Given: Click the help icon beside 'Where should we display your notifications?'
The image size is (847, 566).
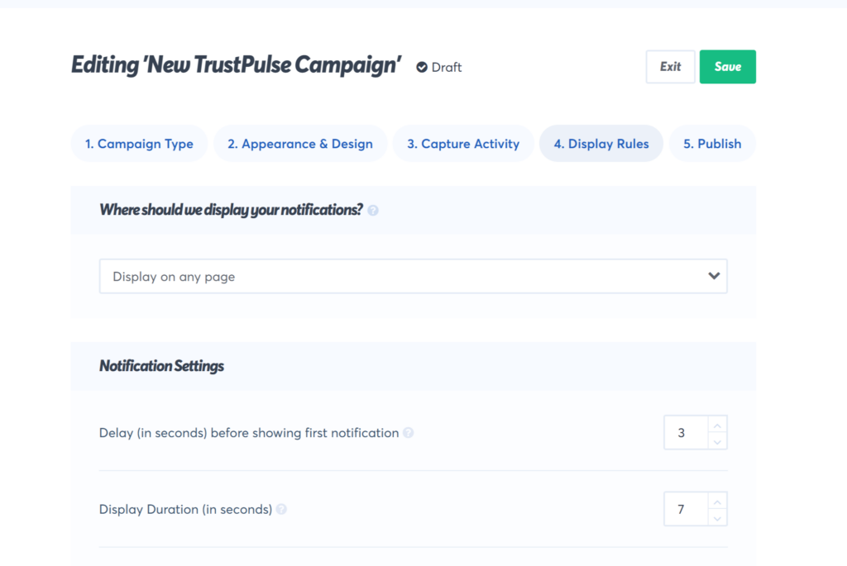Looking at the screenshot, I should [373, 211].
